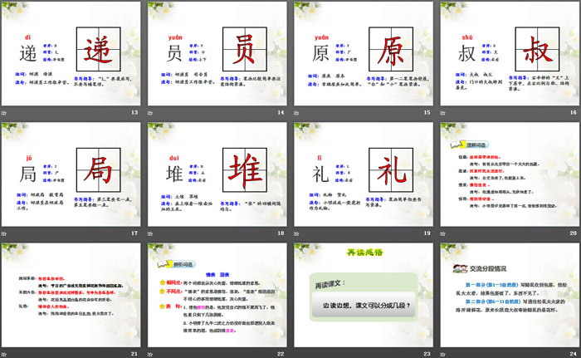Click the open-book icon on slide 22
Viewport: 581px width, 358px height.
pos(165,264)
